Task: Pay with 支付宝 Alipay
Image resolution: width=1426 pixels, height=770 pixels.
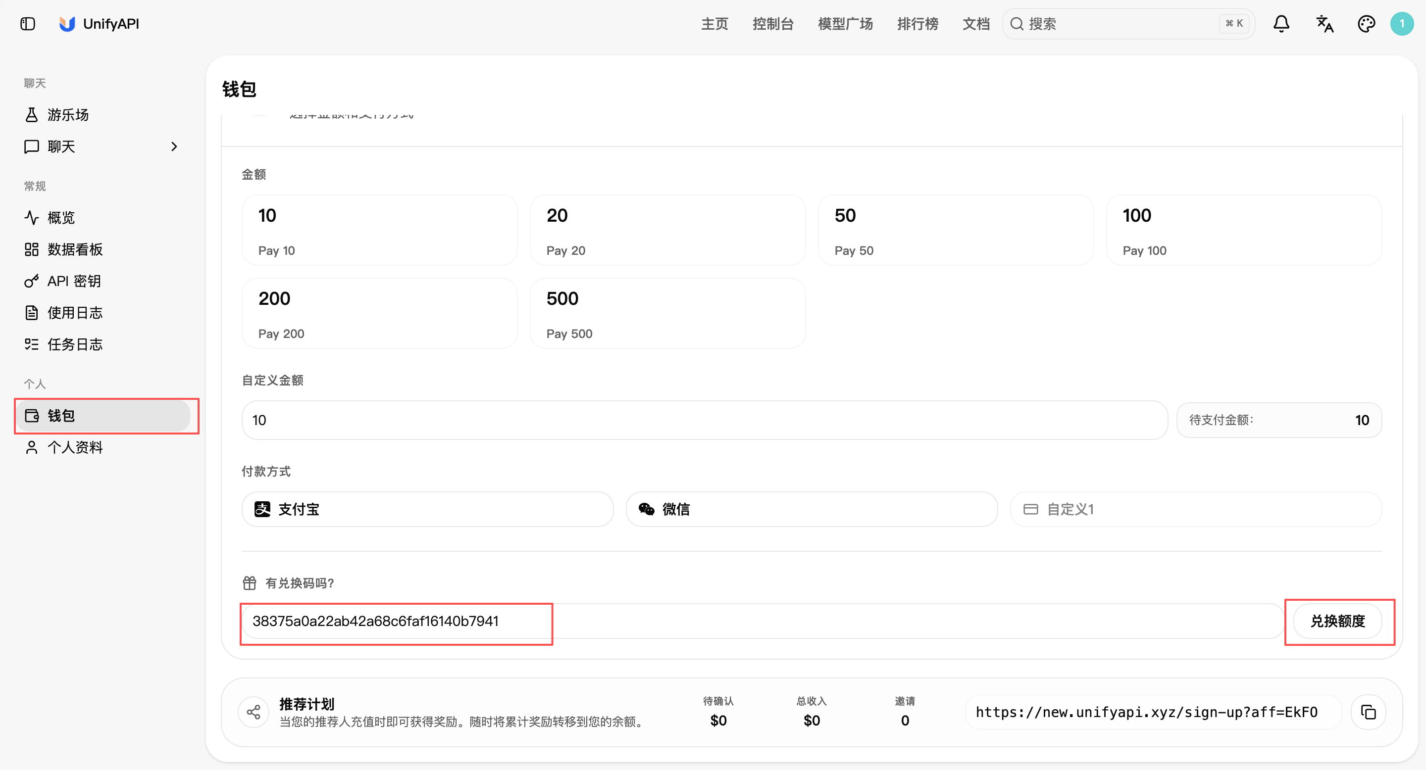Action: pos(427,509)
